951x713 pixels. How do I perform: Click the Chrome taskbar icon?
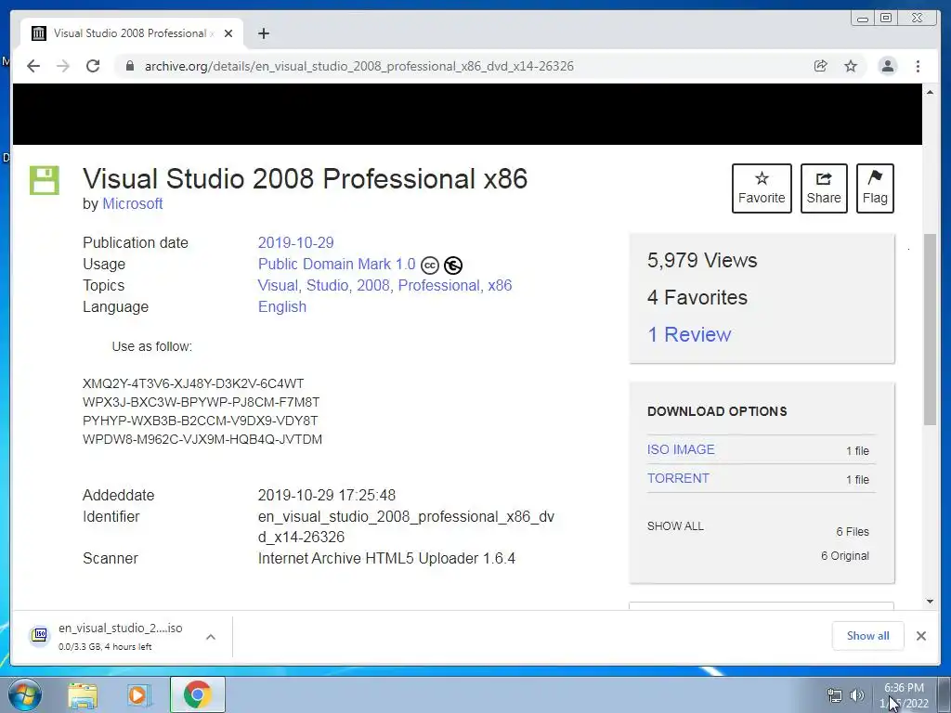197,694
